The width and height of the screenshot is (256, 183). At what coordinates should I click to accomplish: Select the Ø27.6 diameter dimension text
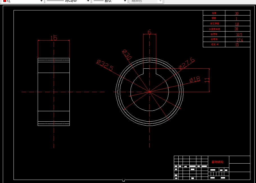pos(187,64)
